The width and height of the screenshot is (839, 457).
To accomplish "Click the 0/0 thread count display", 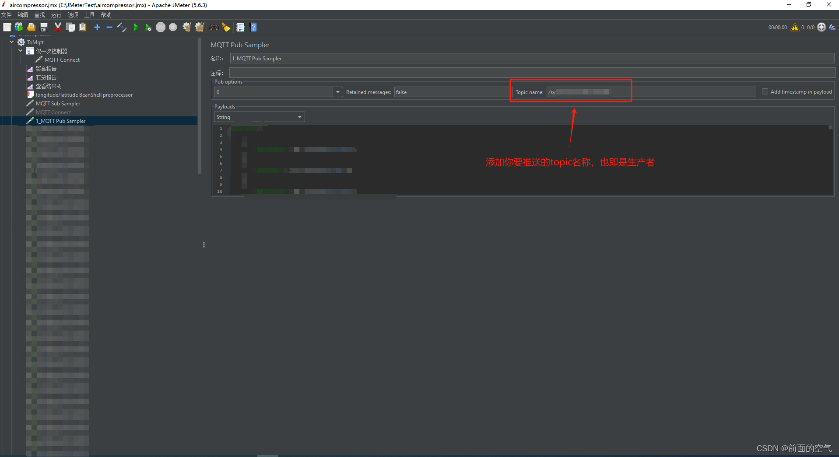I will pyautogui.click(x=811, y=27).
